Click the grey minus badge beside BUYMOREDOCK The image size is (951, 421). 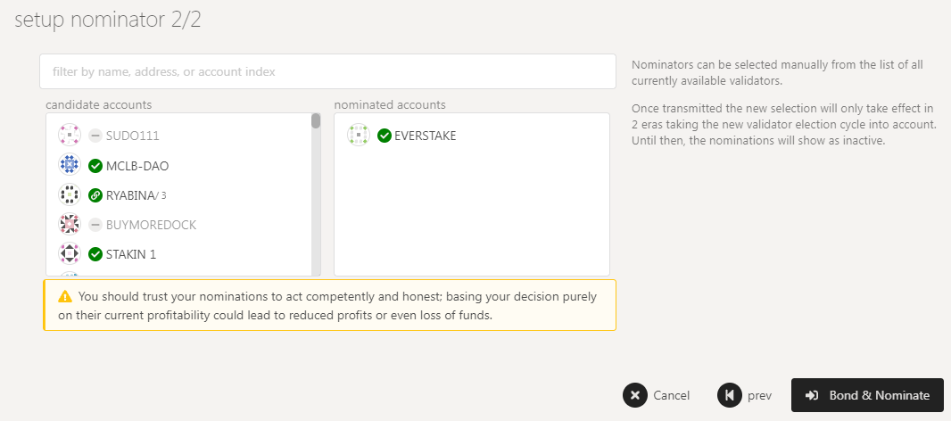pos(95,225)
